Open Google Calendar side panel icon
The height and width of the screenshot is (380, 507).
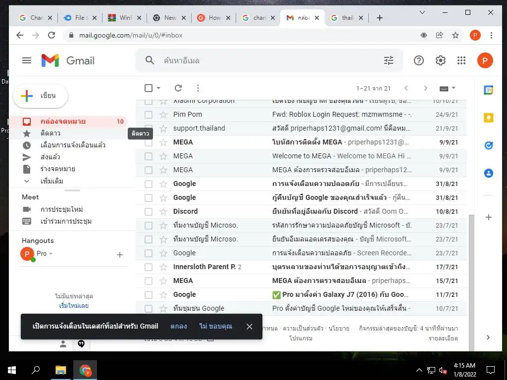click(488, 90)
